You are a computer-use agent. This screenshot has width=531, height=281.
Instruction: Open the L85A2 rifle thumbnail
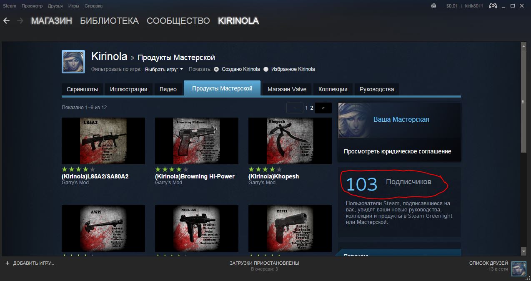point(103,141)
